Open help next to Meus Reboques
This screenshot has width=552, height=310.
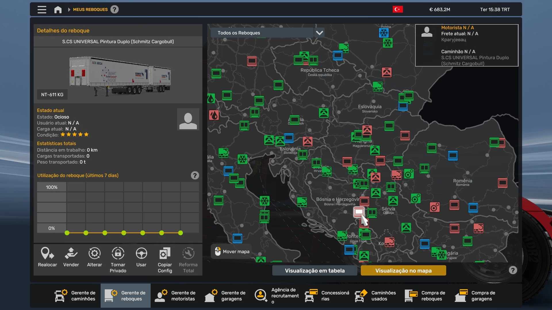click(114, 9)
